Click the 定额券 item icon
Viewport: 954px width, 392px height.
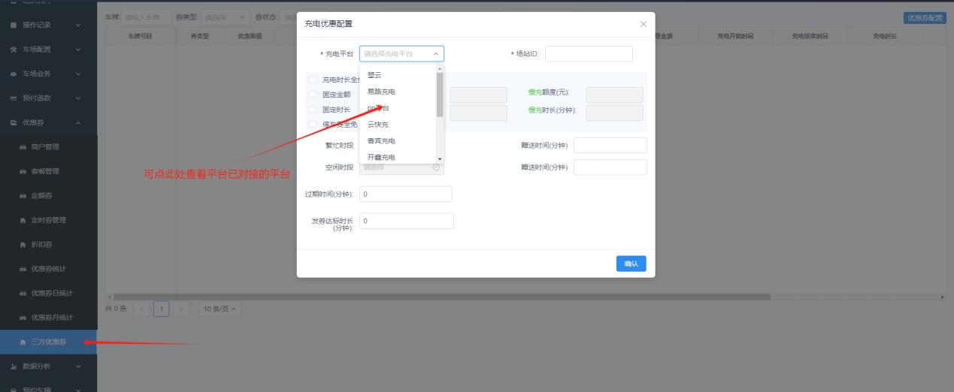23,196
